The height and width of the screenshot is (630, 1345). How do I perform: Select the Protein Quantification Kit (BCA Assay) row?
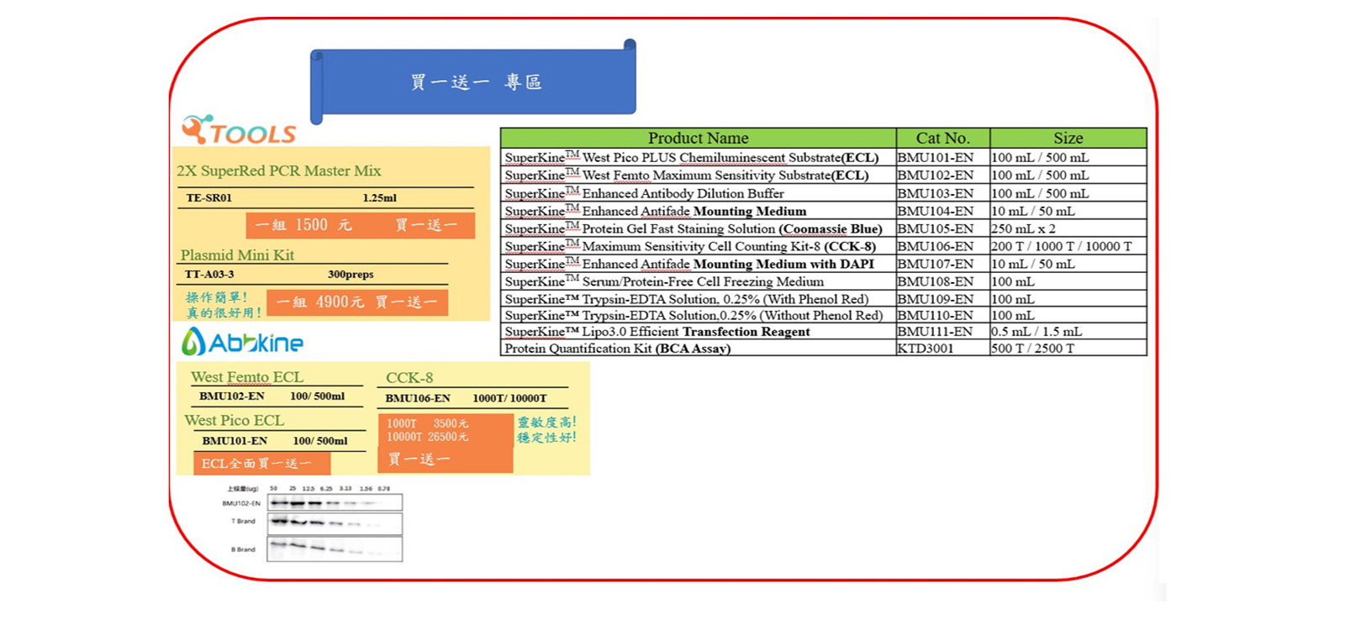pos(824,348)
